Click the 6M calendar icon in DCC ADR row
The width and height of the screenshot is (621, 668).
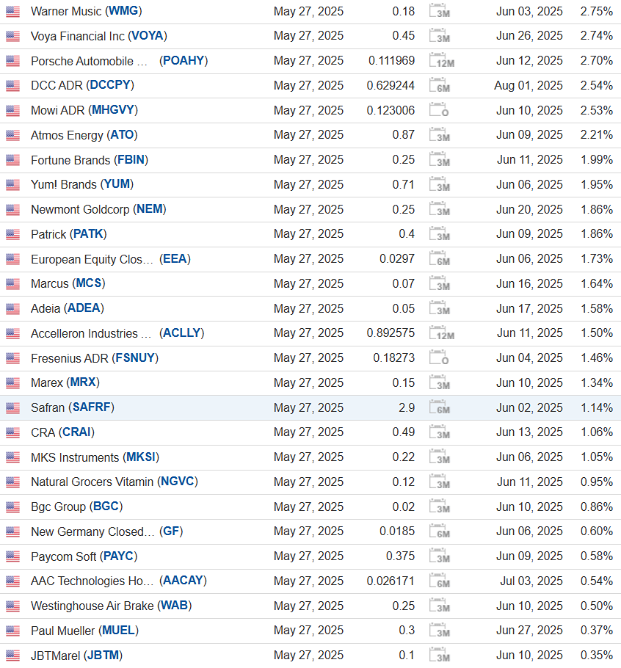click(x=440, y=86)
